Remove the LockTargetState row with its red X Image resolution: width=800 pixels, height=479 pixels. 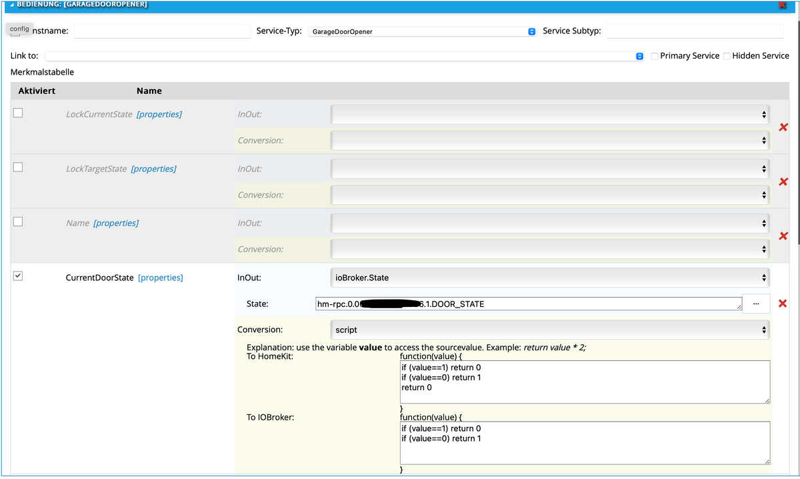[x=783, y=181]
